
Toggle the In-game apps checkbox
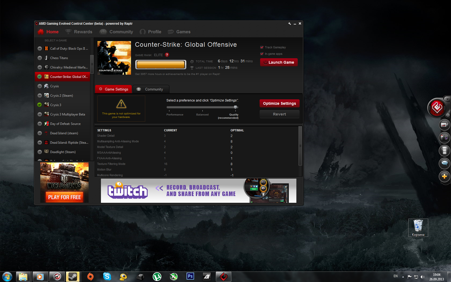(262, 54)
